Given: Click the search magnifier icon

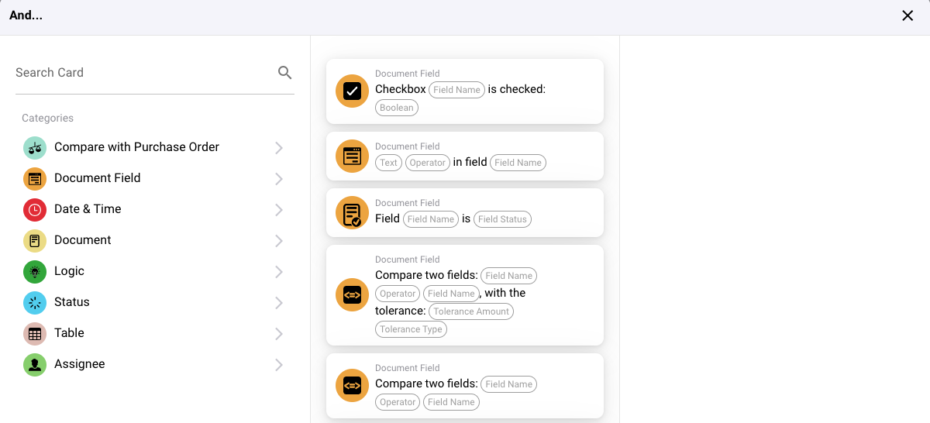Looking at the screenshot, I should click(x=284, y=73).
